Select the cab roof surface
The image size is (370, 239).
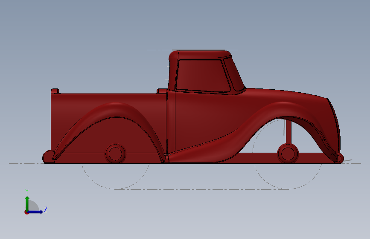[200, 54]
